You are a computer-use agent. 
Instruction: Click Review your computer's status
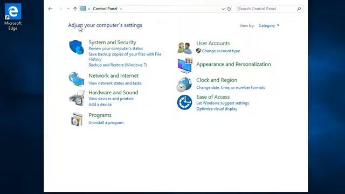(116, 48)
